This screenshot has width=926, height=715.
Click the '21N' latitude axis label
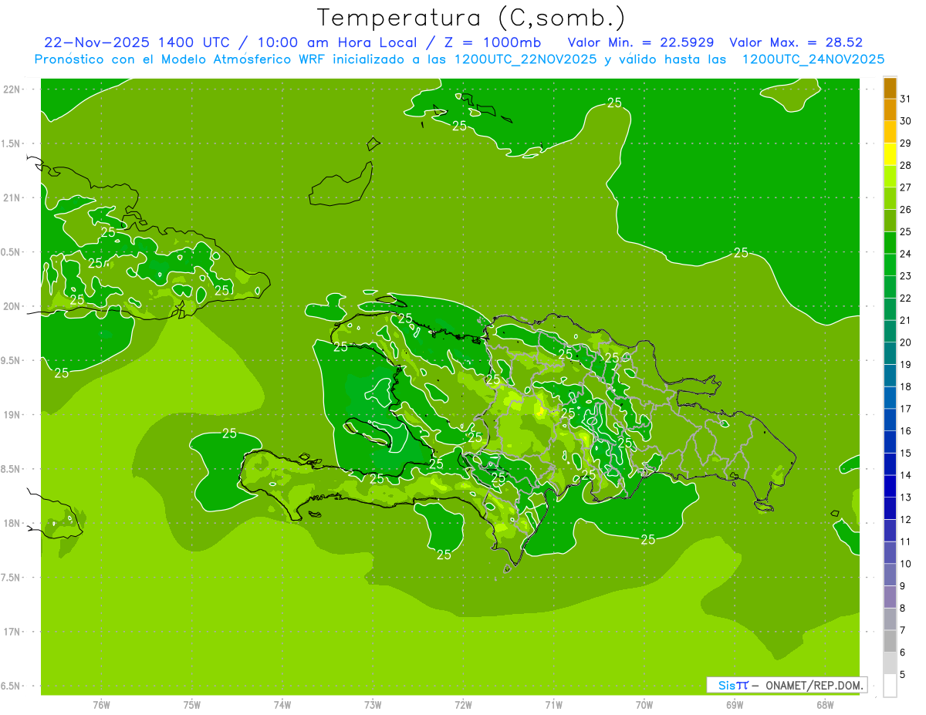[x=12, y=197]
